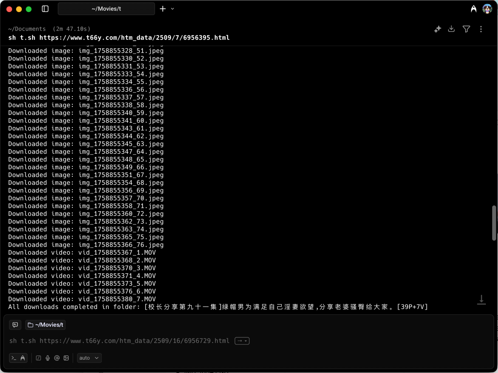Toggle the left sidebar panel icon

coord(45,9)
